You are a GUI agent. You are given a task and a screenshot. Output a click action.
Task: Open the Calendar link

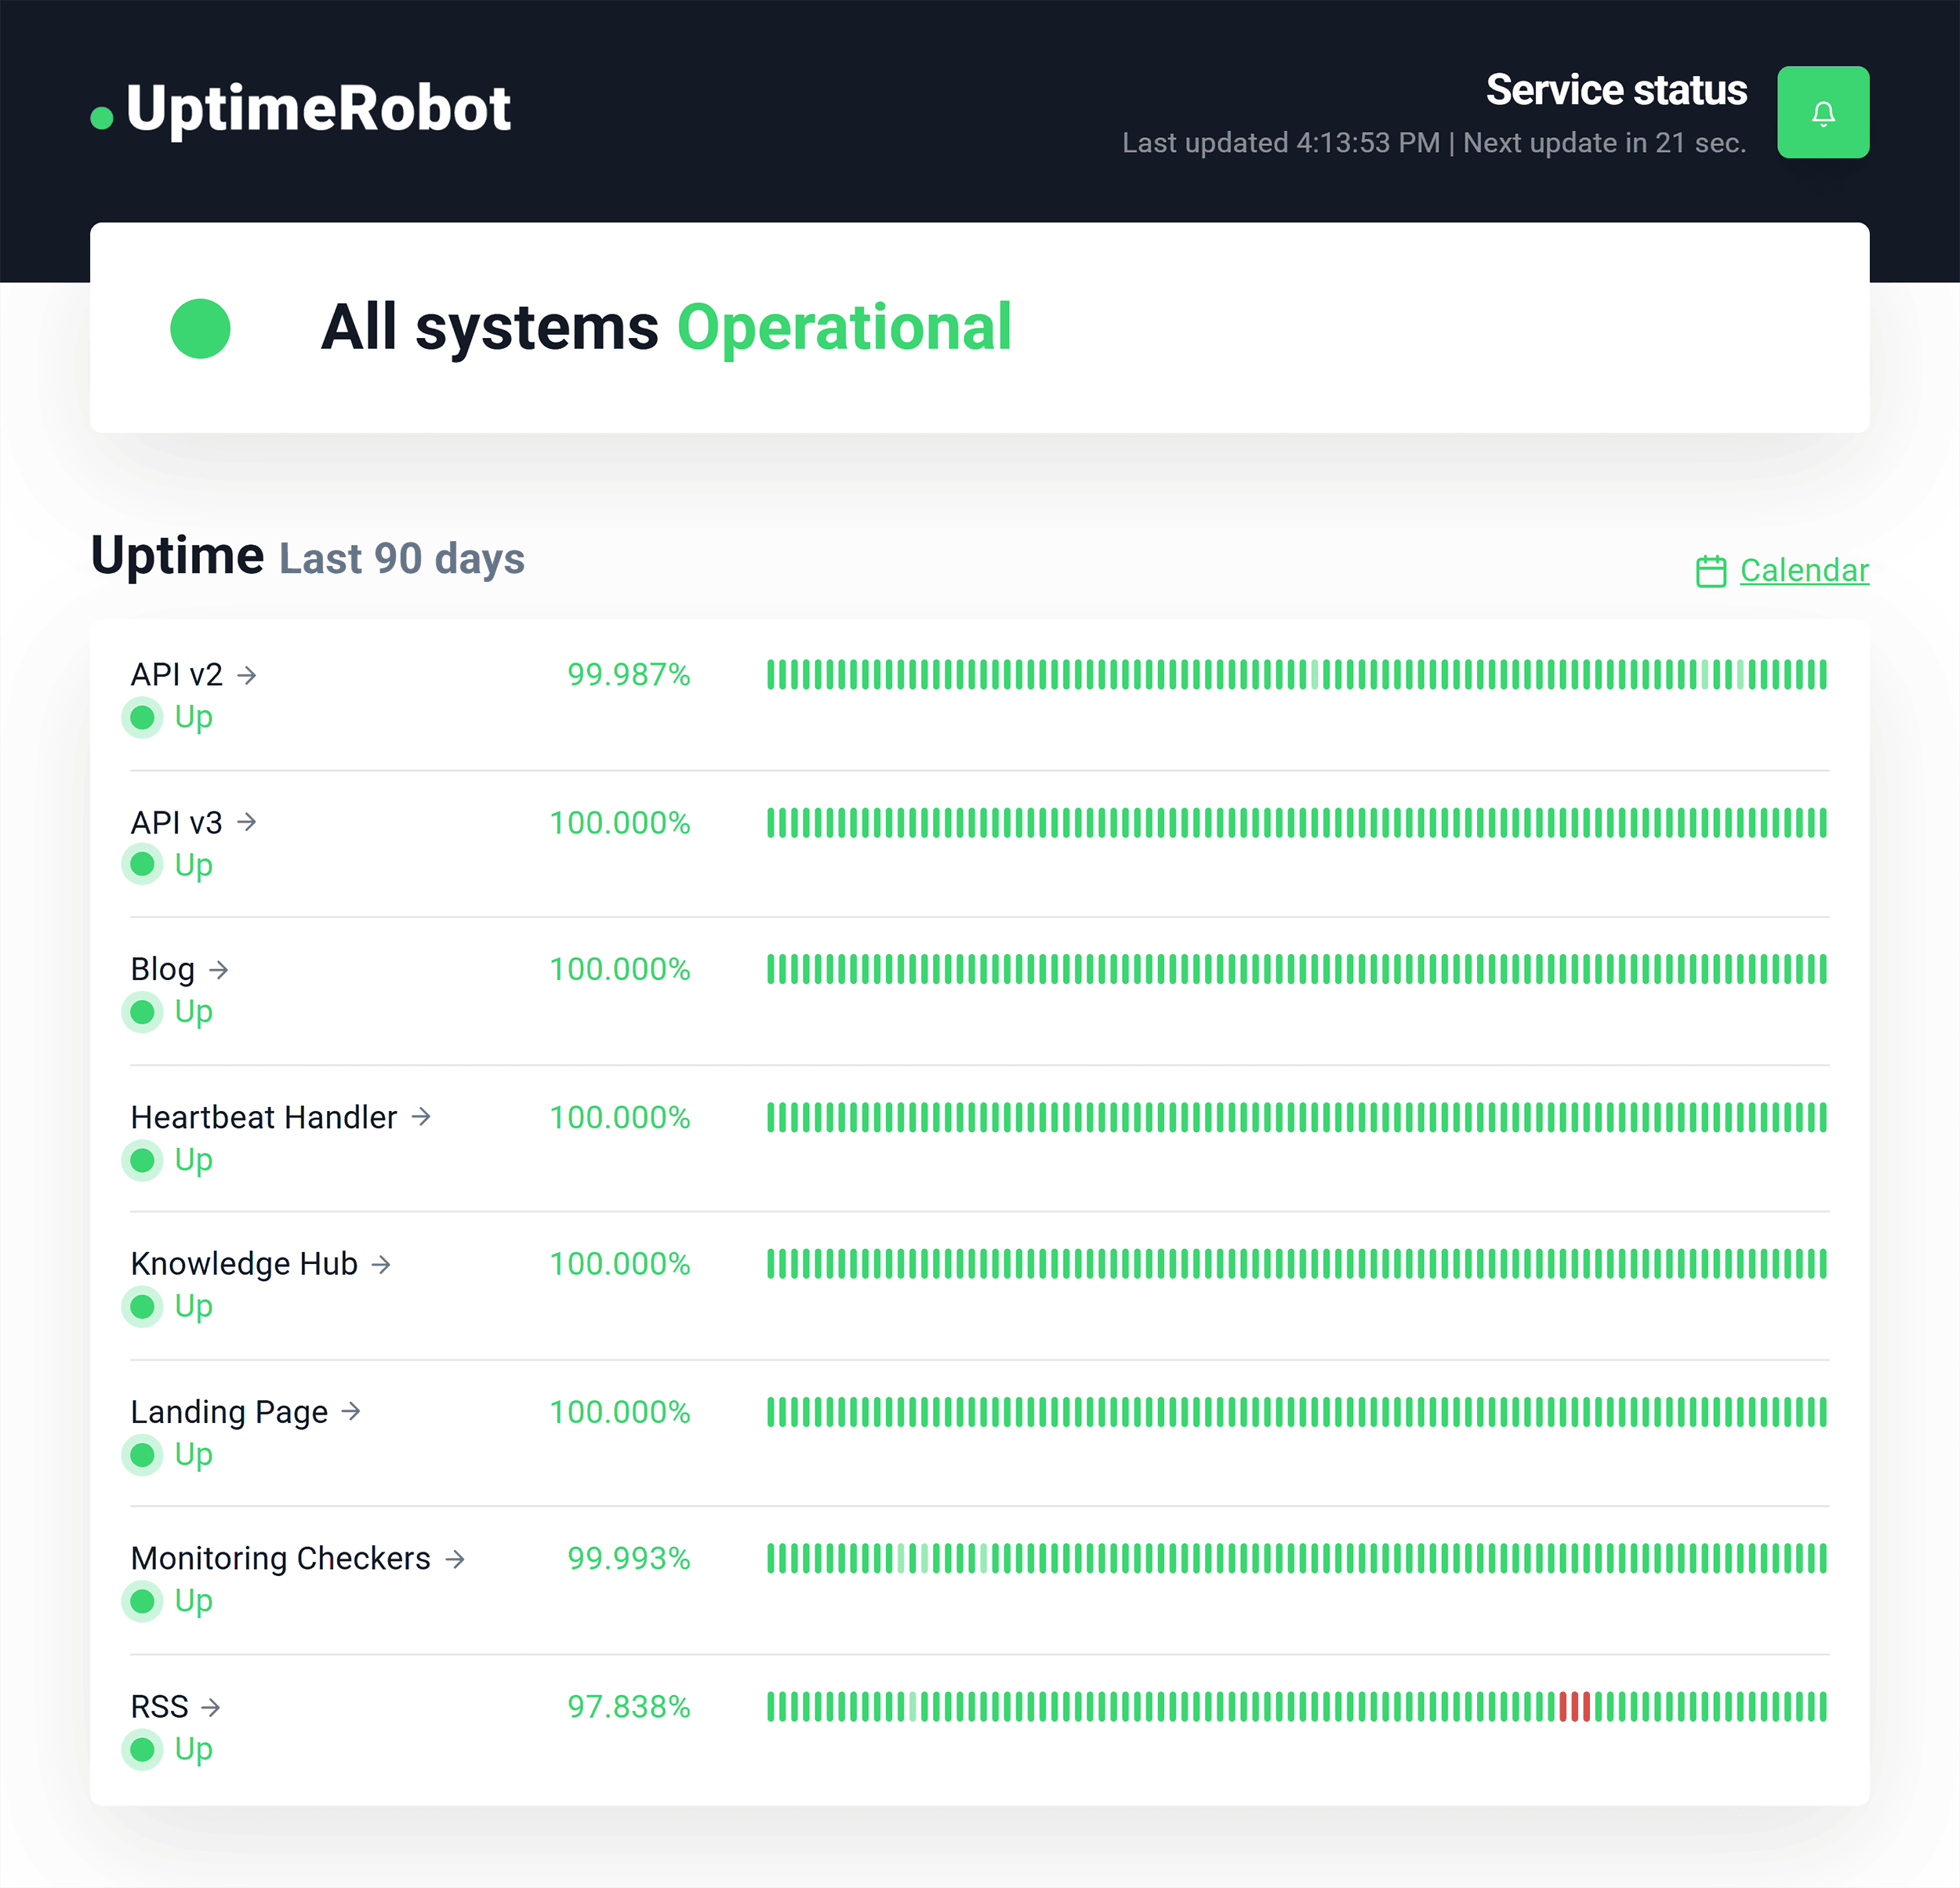tap(1803, 570)
